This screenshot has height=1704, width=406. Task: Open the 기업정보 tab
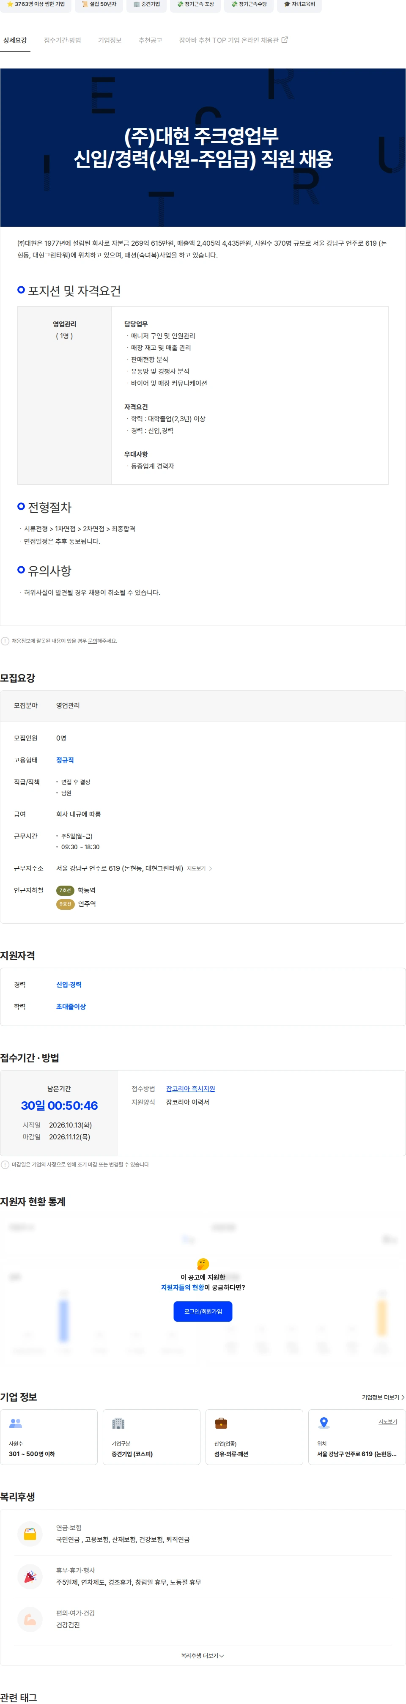pyautogui.click(x=110, y=40)
